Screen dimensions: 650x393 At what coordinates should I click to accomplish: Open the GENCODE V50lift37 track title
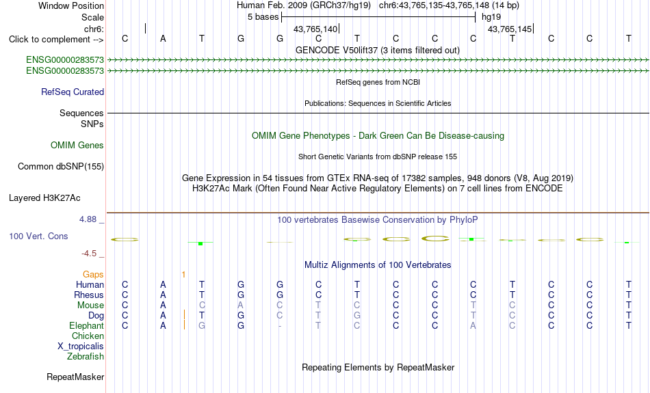click(377, 50)
